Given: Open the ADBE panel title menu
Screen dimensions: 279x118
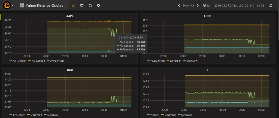Looking at the screenshot, I should pos(207,16).
